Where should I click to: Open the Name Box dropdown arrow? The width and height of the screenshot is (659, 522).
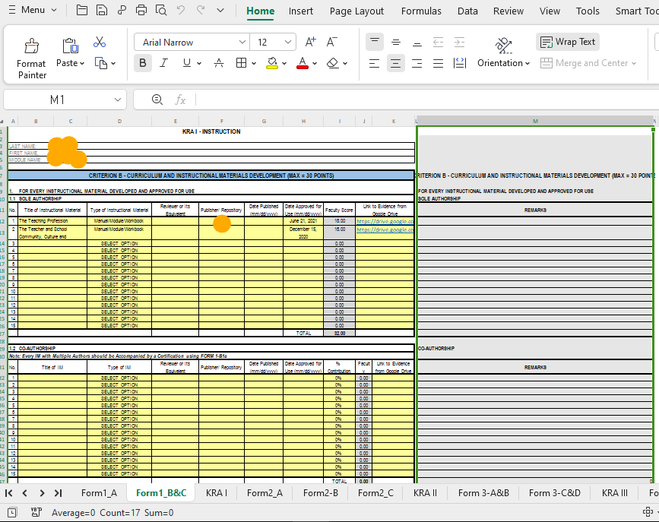click(118, 100)
